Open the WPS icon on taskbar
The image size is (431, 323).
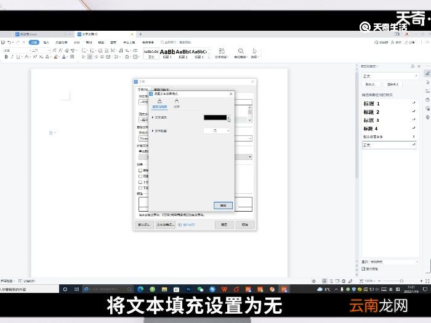pos(224,289)
